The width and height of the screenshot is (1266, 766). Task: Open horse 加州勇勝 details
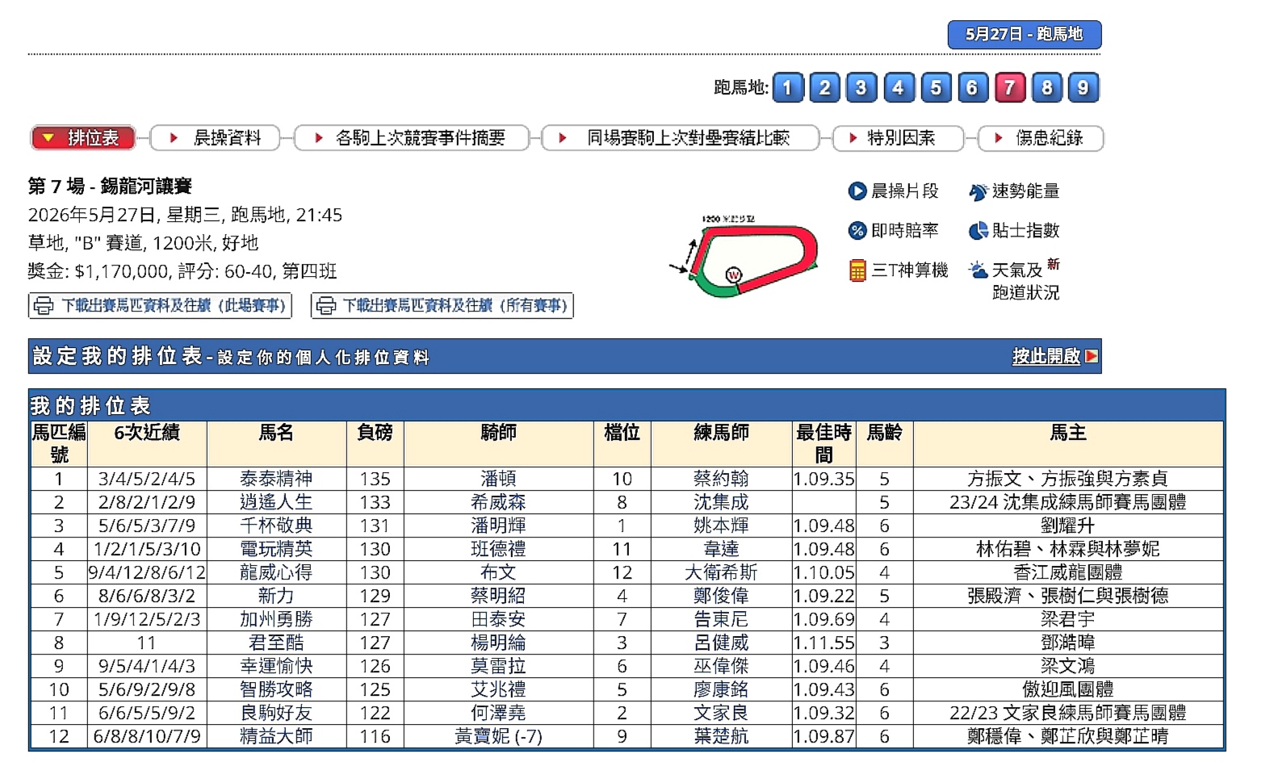pyautogui.click(x=276, y=619)
